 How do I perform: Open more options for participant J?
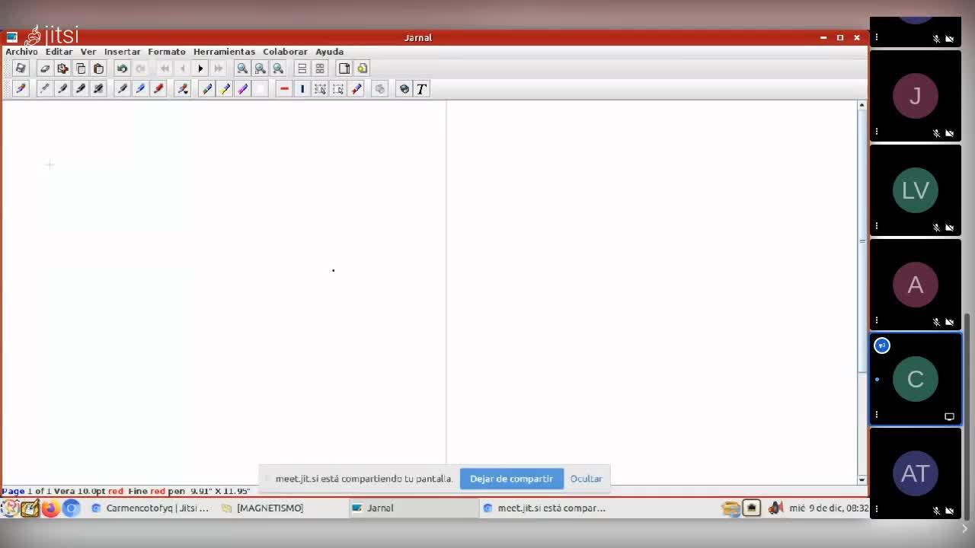[x=877, y=132]
